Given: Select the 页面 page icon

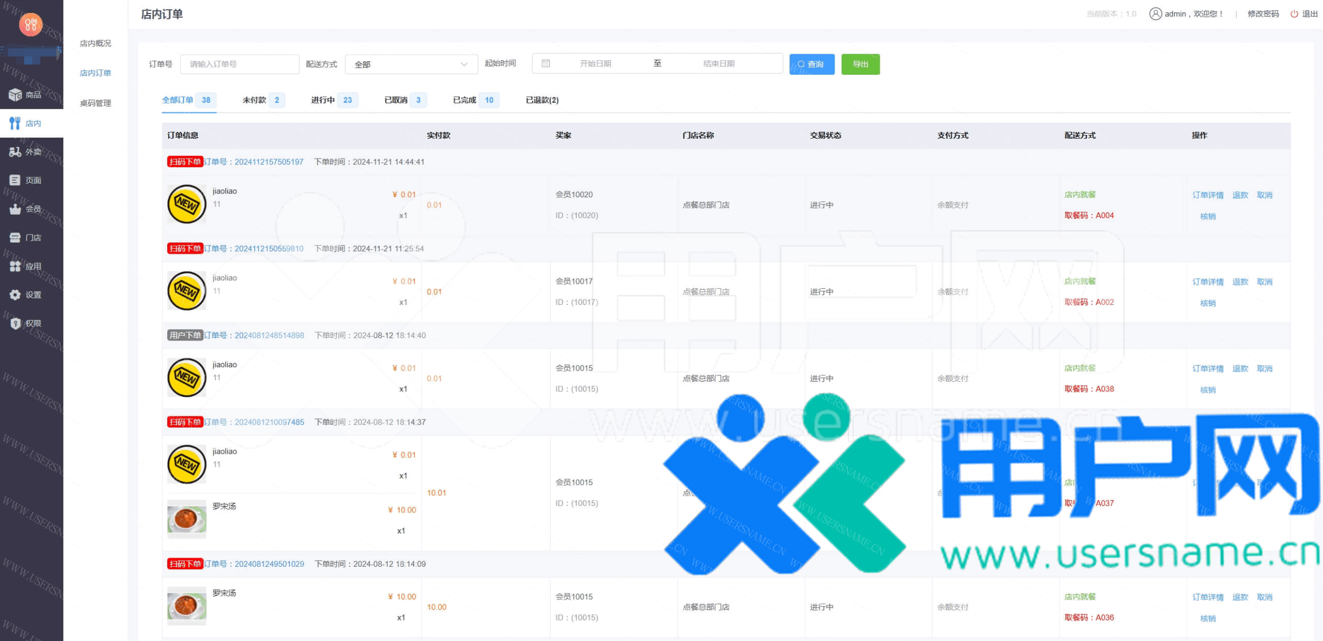Looking at the screenshot, I should point(15,180).
